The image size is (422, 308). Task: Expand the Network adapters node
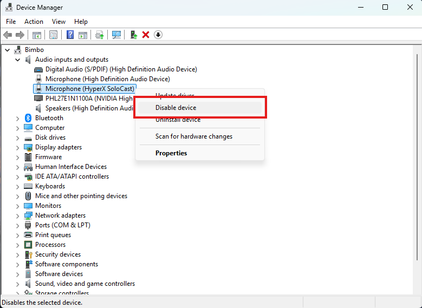coord(18,215)
